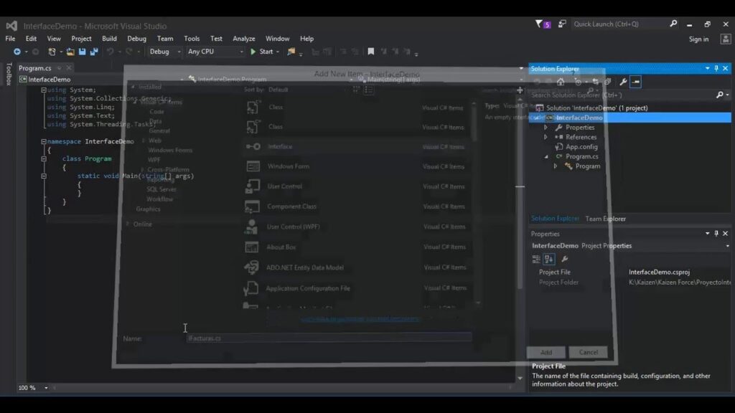This screenshot has height=413, width=735.
Task: Click the Visual Studio logo in the title bar
Action: (11, 26)
